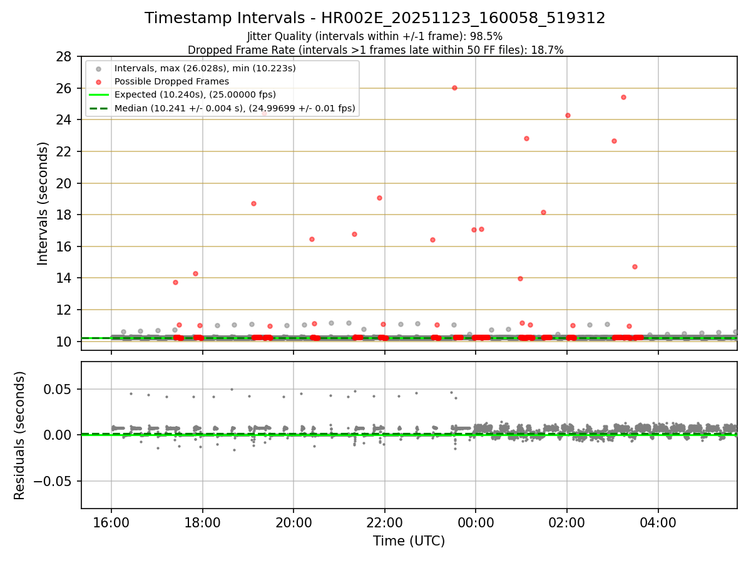Click the red point near 24.3 seconds at 02:00
Viewport: 751px width, 563px height.
(568, 115)
